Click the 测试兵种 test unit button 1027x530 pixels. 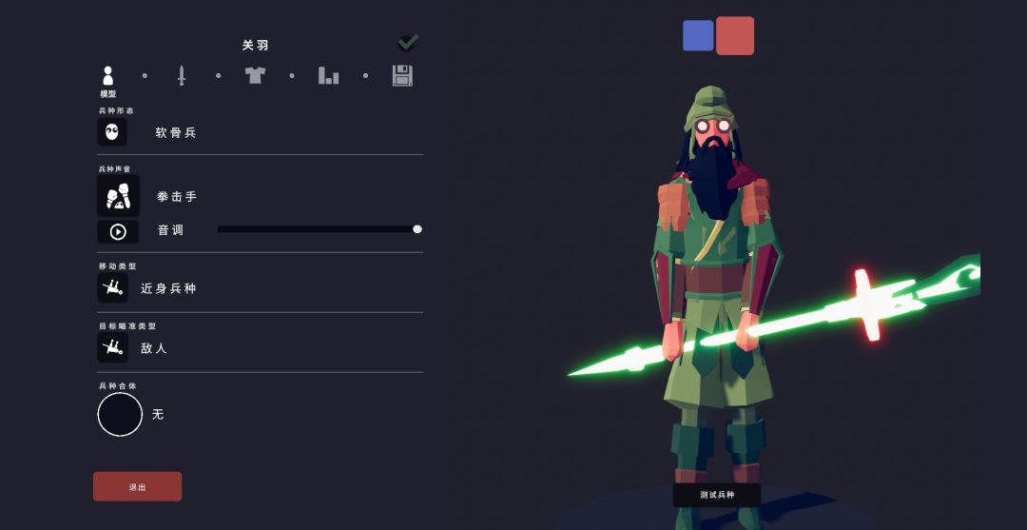(717, 496)
